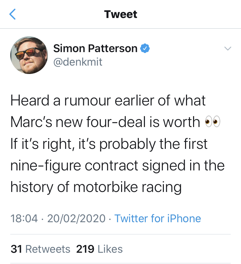Select the 'nine-figure contract' text line
Image resolution: width=241 pixels, height=264 pixels.
[x=118, y=166]
